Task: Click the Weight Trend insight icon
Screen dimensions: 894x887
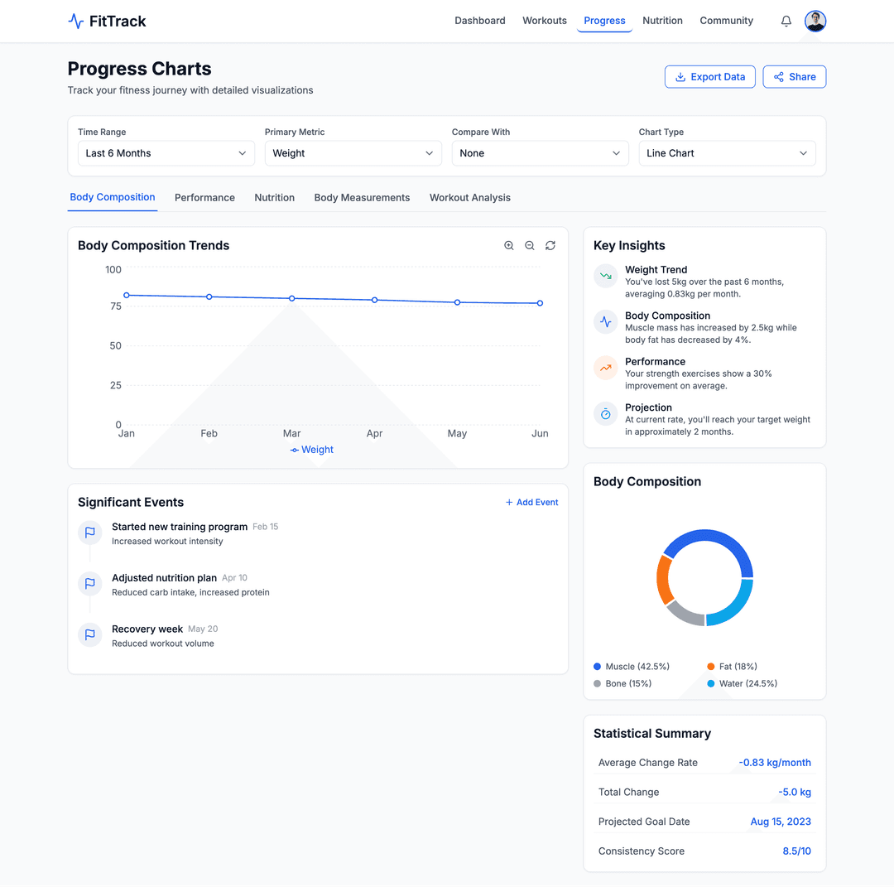Action: point(606,276)
